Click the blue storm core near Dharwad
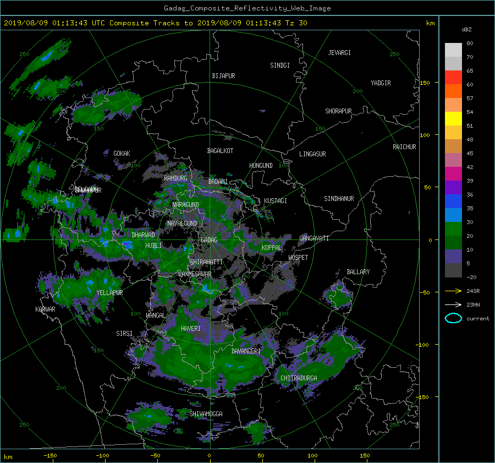This screenshot has width=495, height=463. [128, 244]
